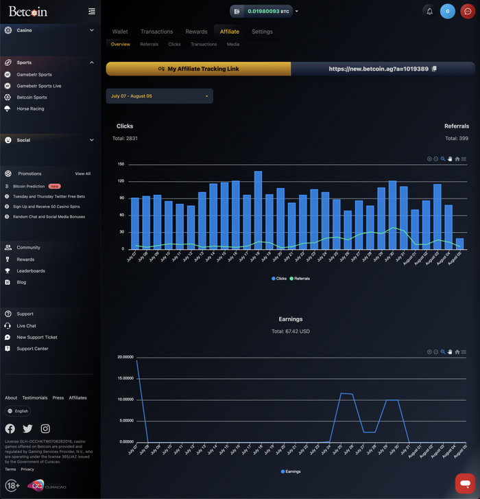
Task: Zoom out on the Clicks chart
Action: pyautogui.click(x=436, y=159)
